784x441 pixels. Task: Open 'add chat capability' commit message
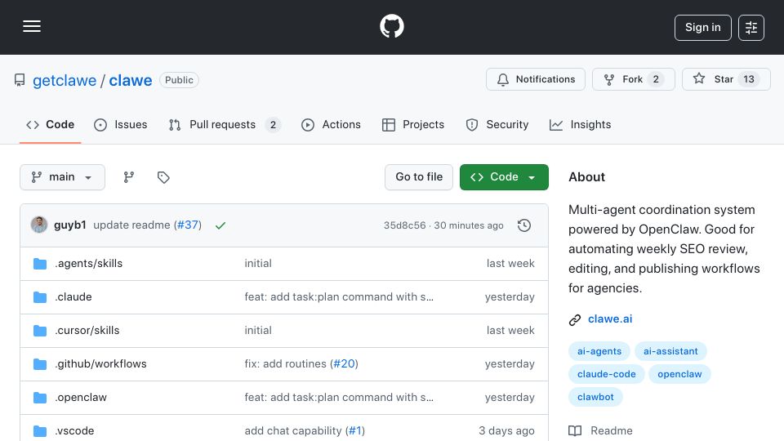(x=293, y=431)
